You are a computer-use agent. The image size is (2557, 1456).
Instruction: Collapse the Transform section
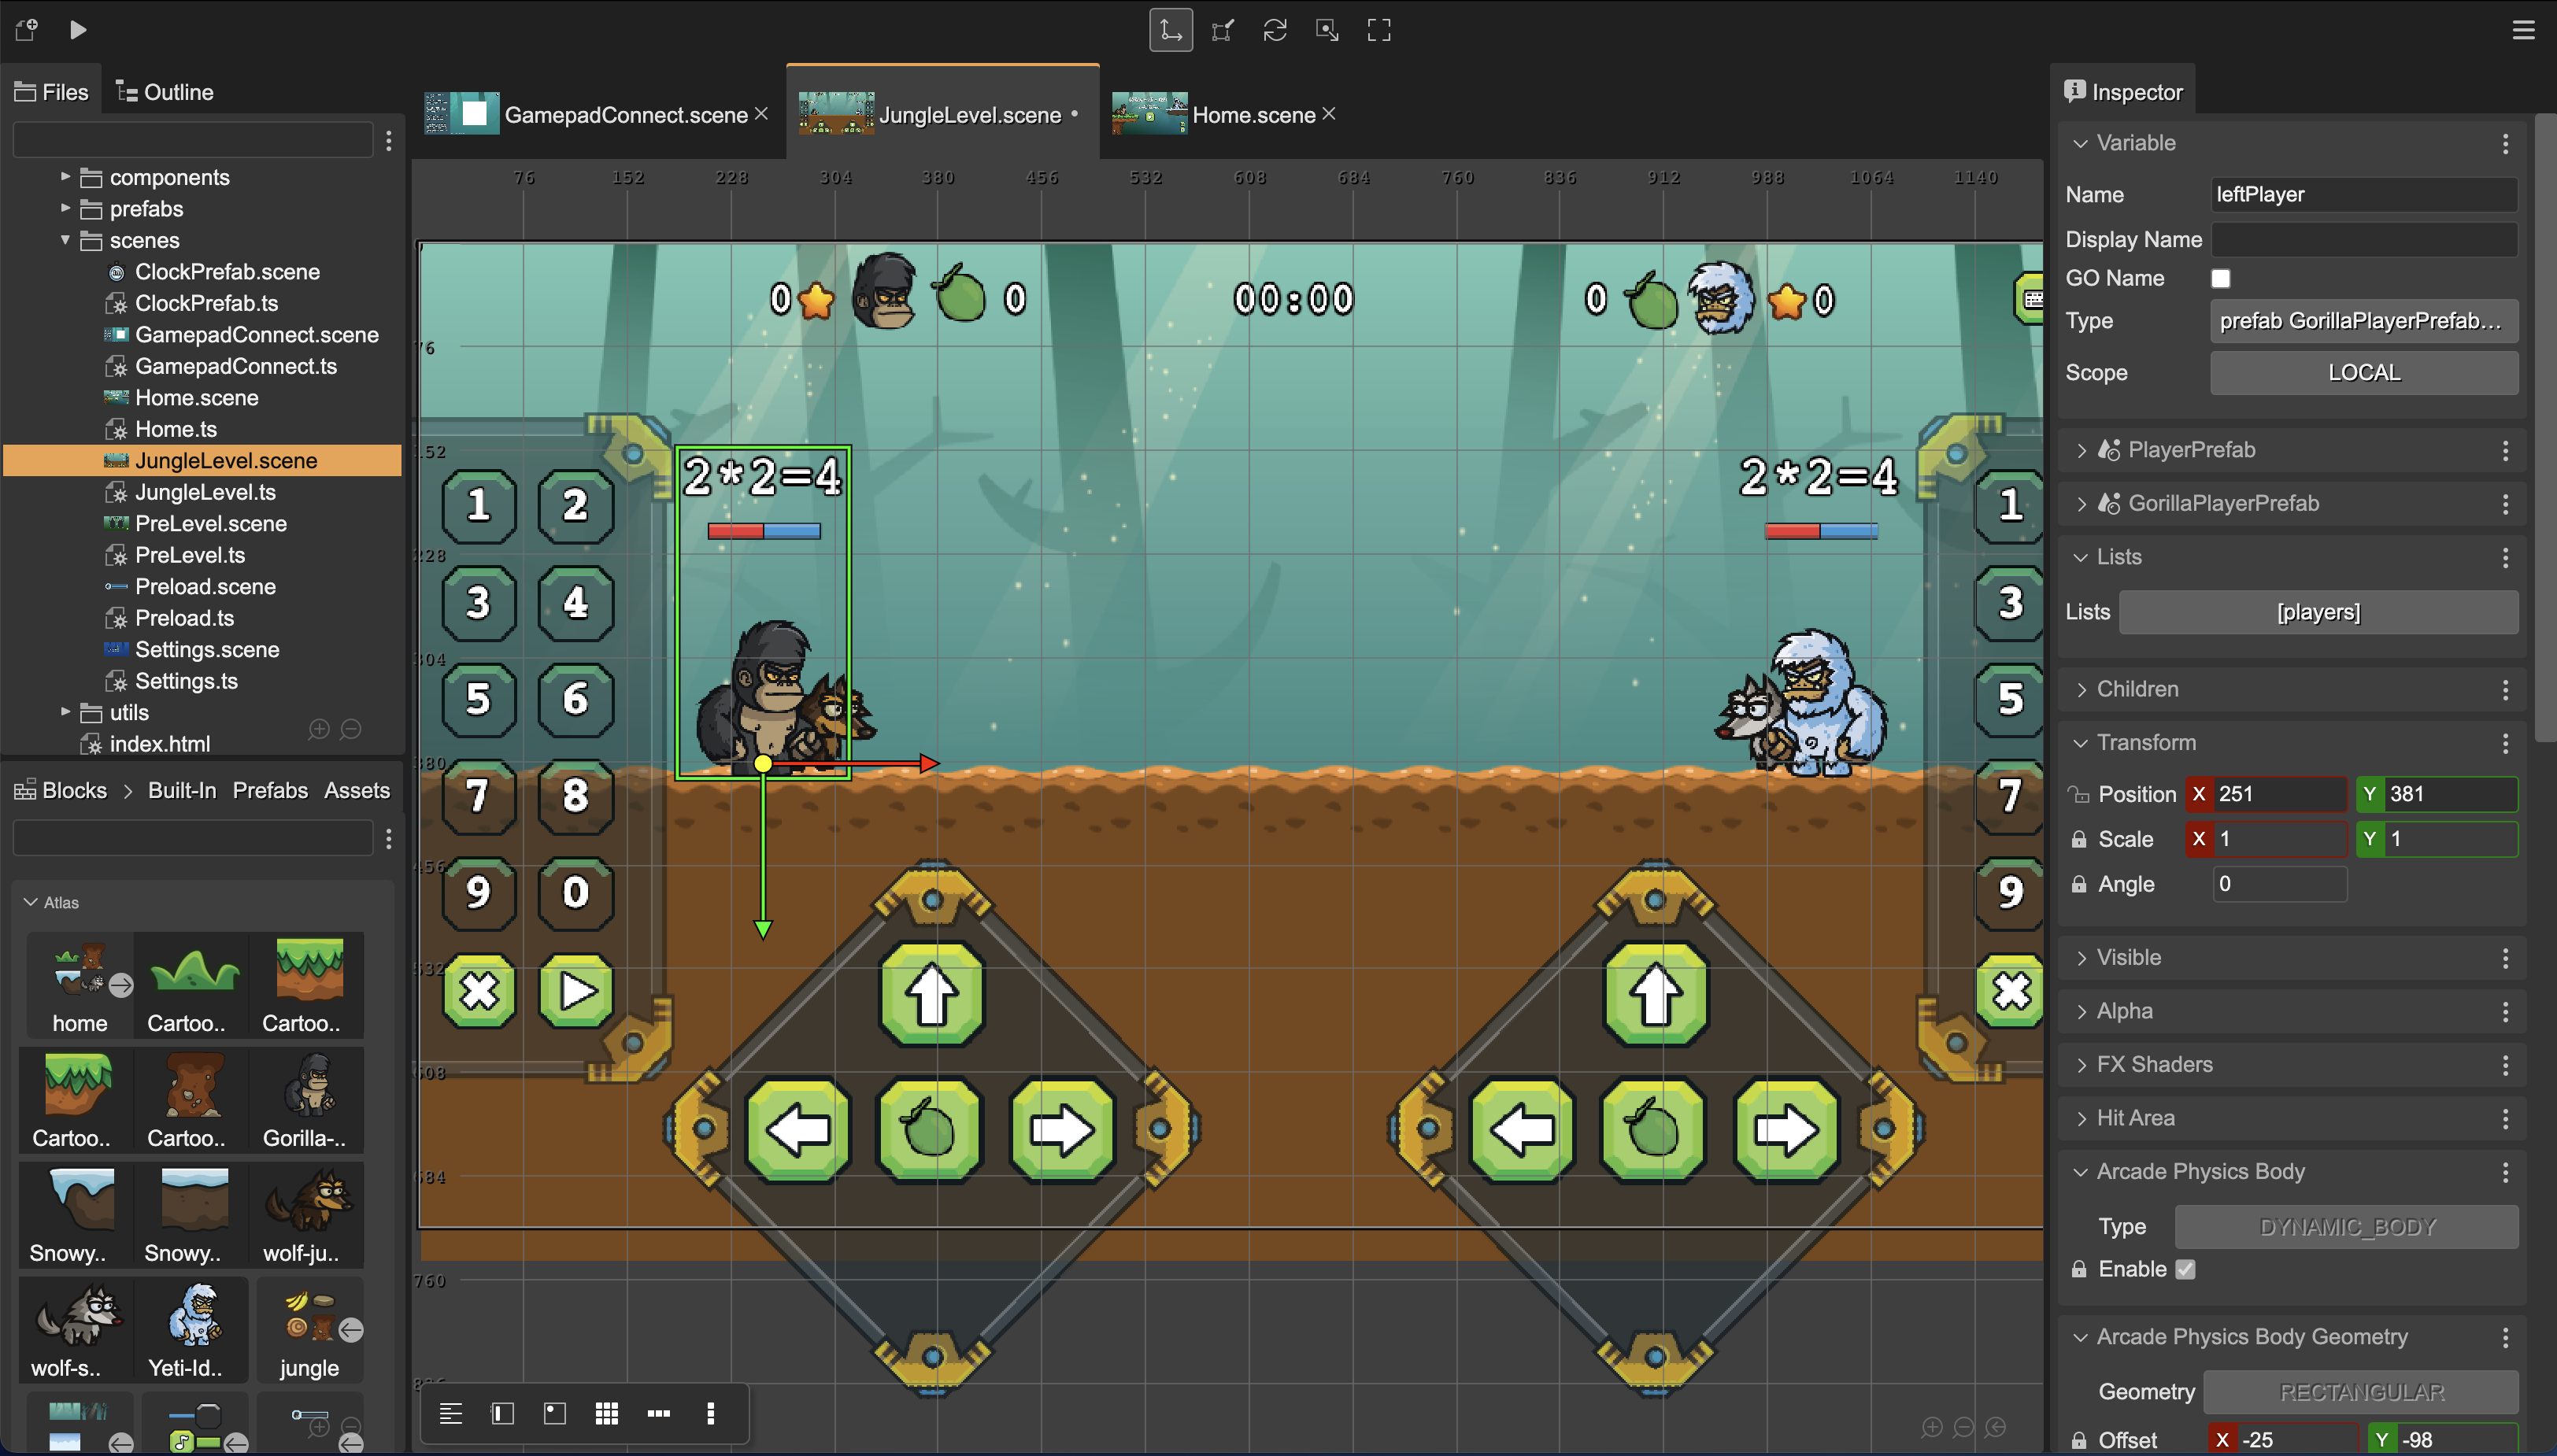2081,743
